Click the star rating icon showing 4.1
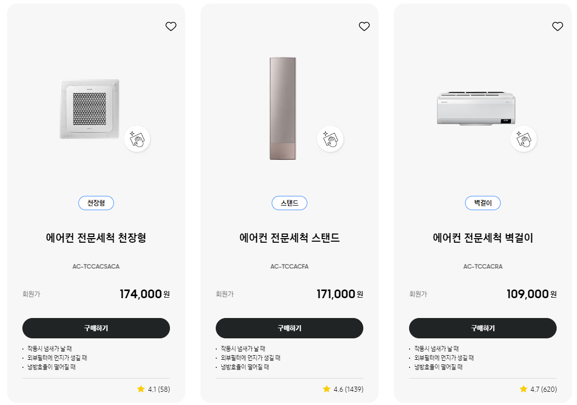The image size is (577, 405). (x=141, y=389)
